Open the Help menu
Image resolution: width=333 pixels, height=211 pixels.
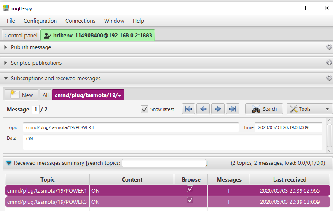[x=138, y=21]
